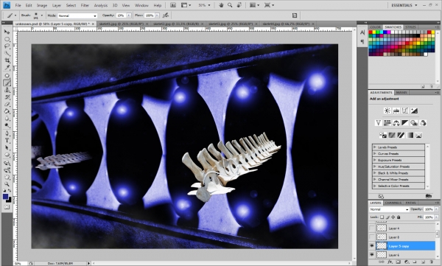Open the Analysis menu
Screen dimensions: 442x266
click(101, 5)
